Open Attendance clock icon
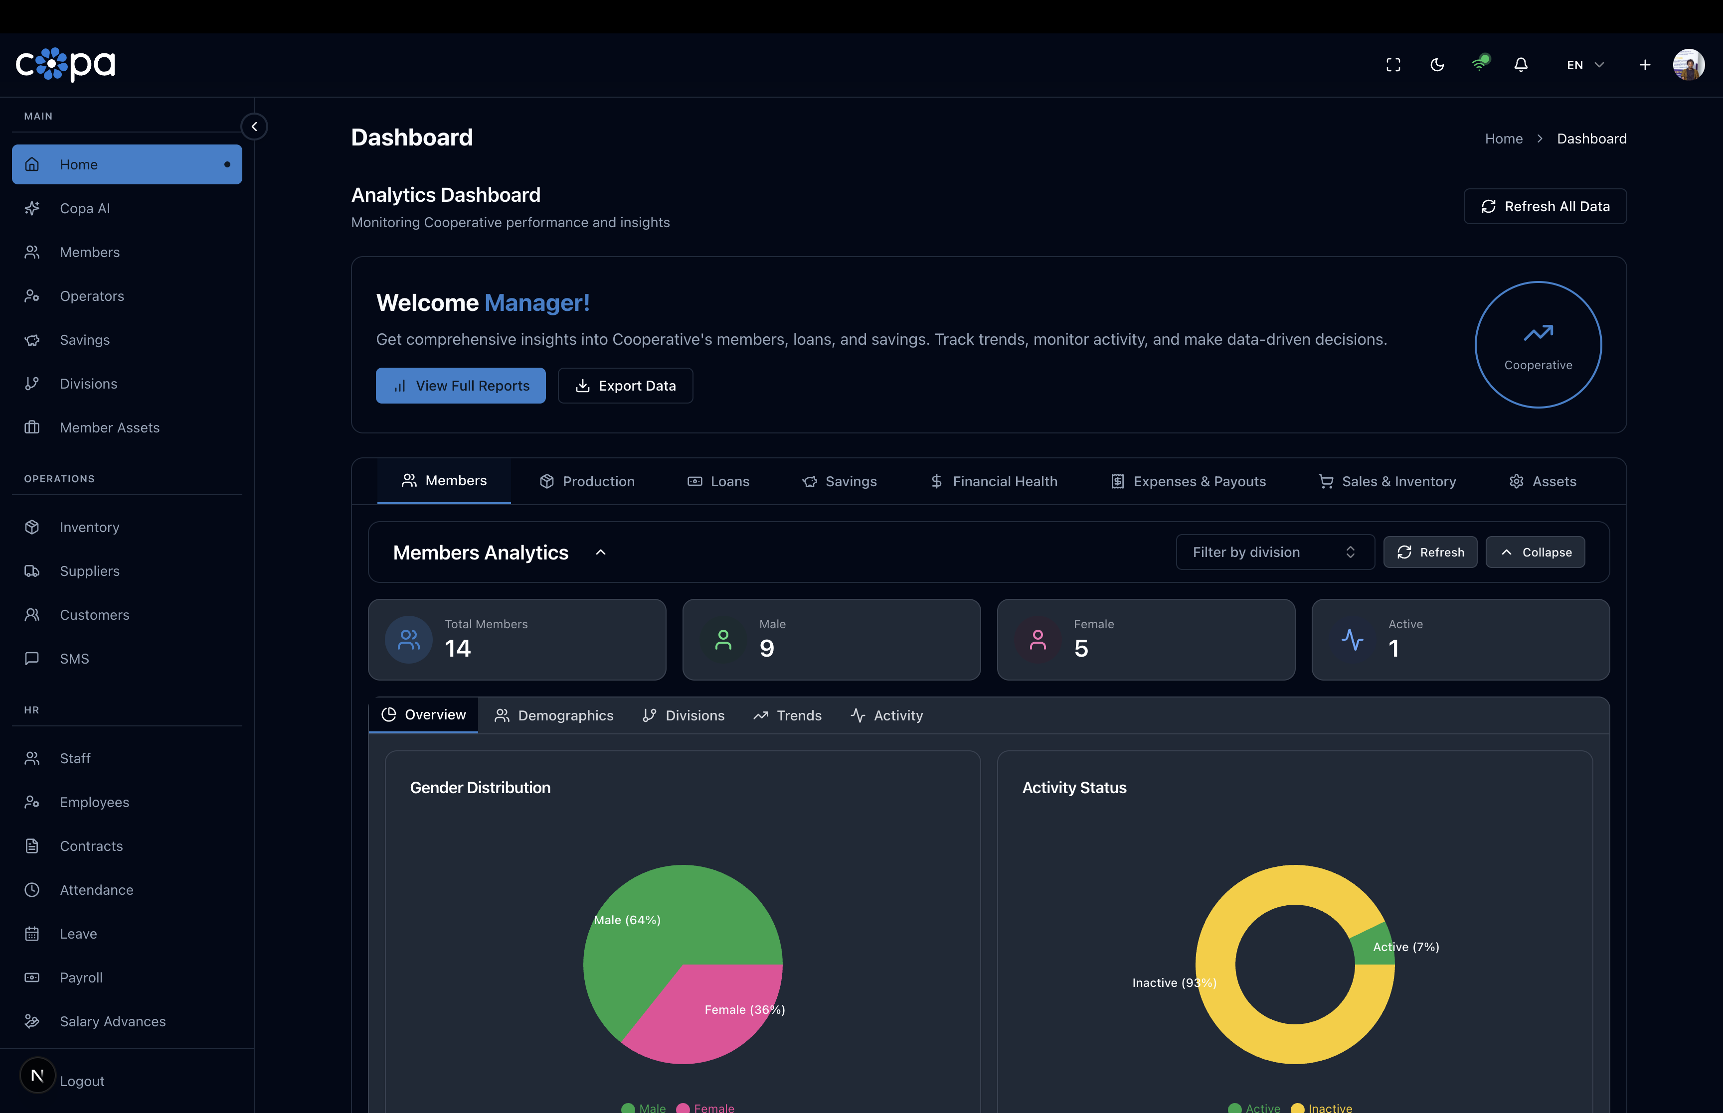1723x1113 pixels. pyautogui.click(x=32, y=890)
